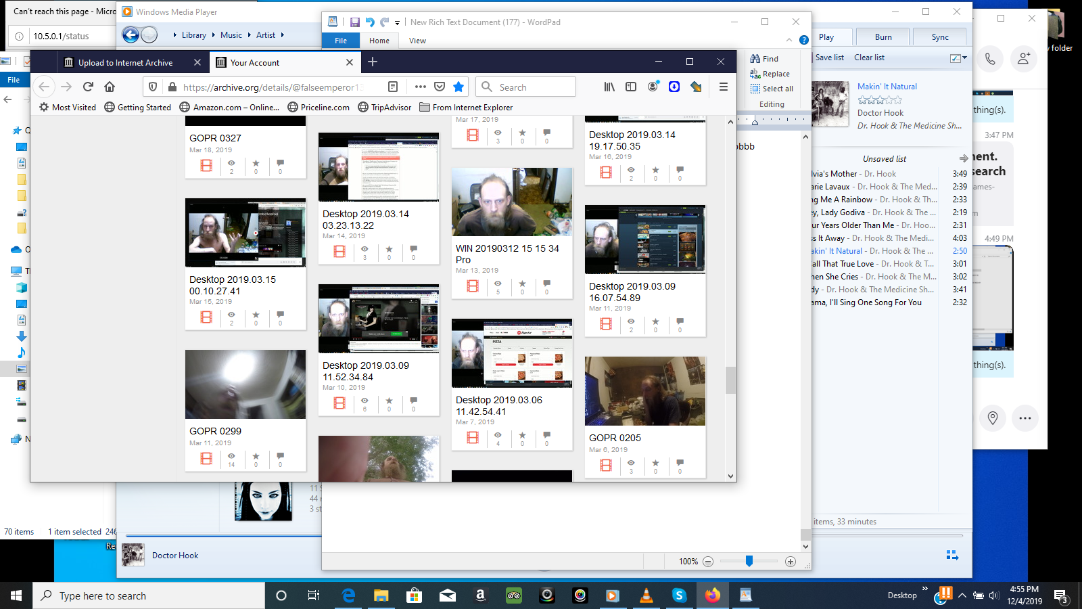Screen dimensions: 1082x609
Task: Open tracking protection shield icon
Action: tap(153, 87)
